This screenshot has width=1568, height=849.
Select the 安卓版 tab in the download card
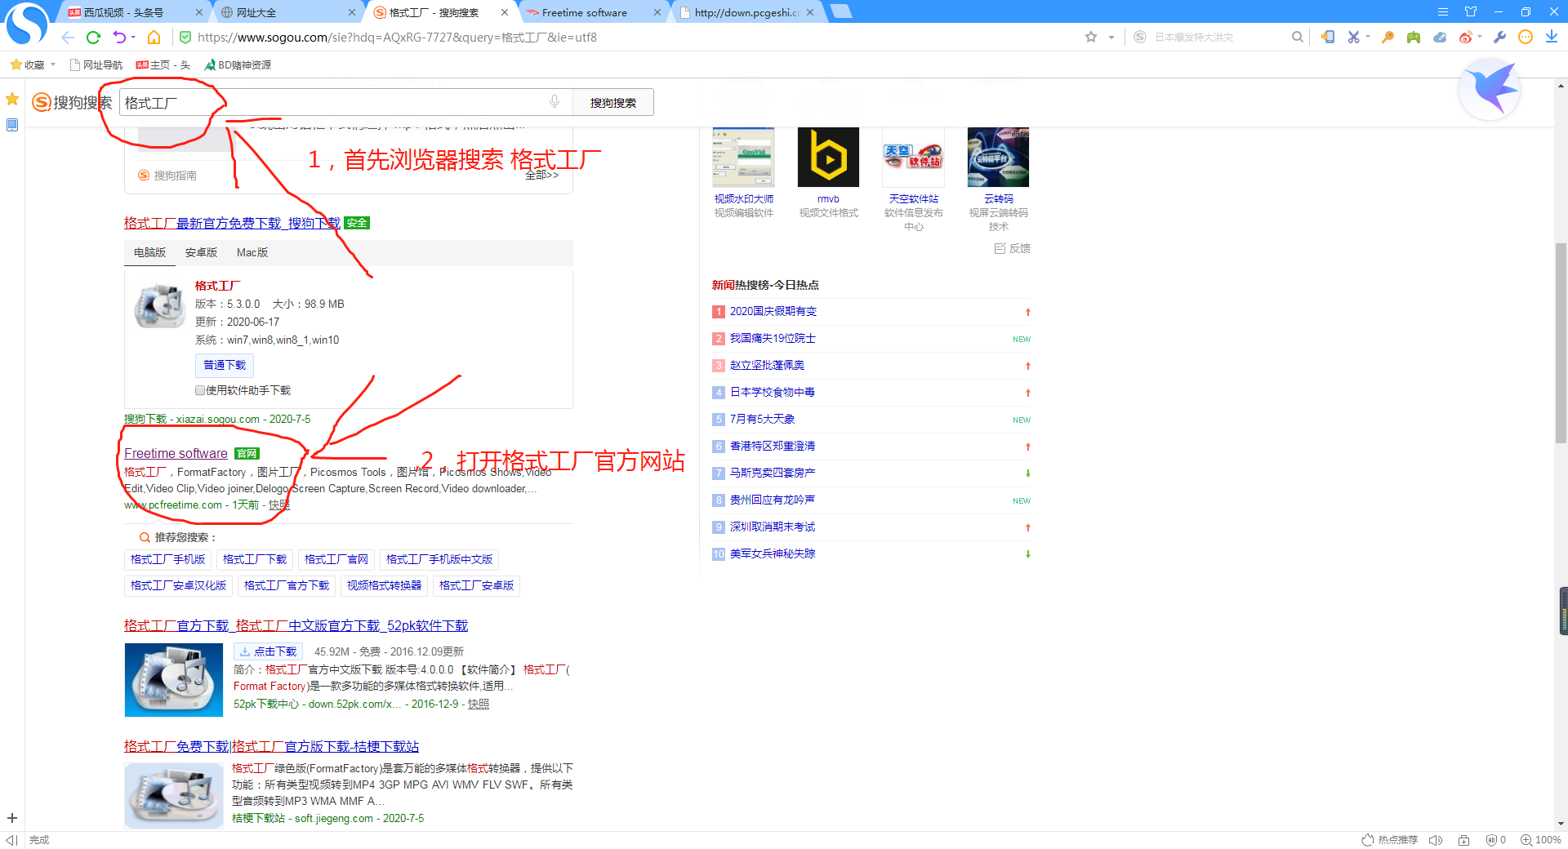201,252
